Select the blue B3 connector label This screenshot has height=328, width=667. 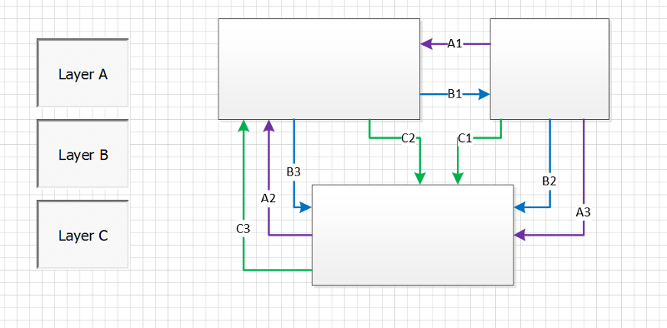tap(293, 172)
